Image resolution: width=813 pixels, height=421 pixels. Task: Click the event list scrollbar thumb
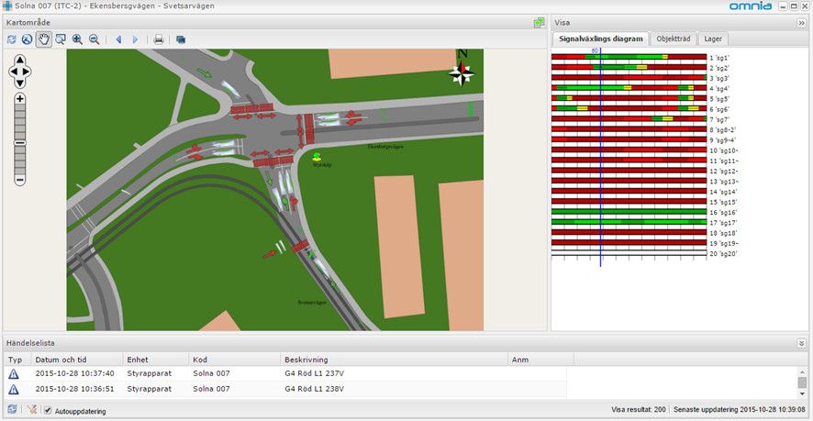click(x=802, y=382)
